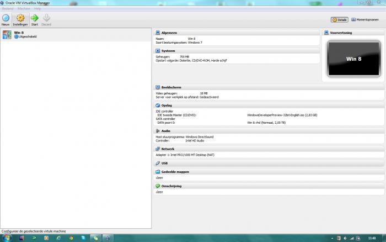Screen dimensions: 386x242
Task: Open the Beeldscherm settings header link
Action: 171,87
